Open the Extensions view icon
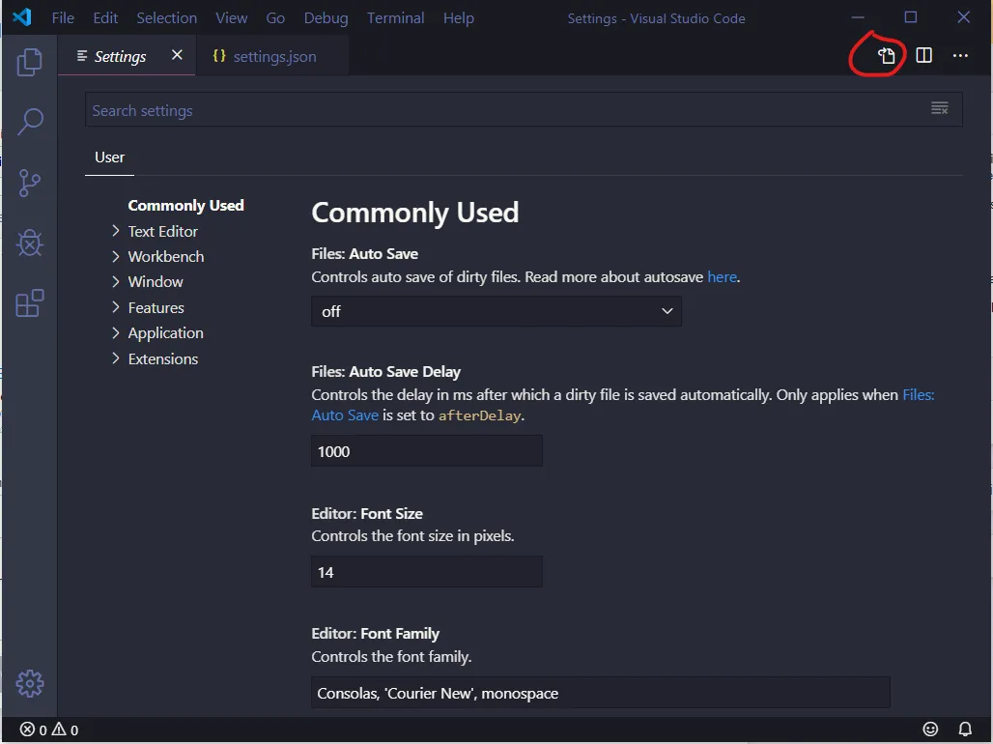The width and height of the screenshot is (993, 744). (x=30, y=303)
